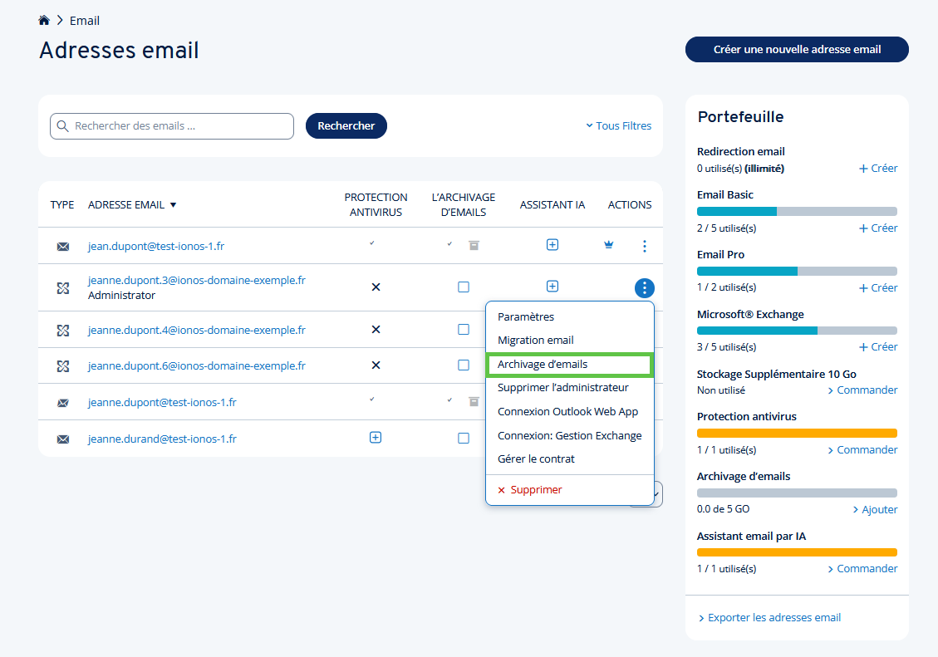Click the Email Basic usage bar

click(x=796, y=211)
